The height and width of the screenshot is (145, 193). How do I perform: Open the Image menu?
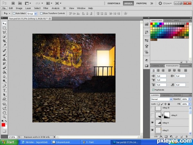(19, 8)
